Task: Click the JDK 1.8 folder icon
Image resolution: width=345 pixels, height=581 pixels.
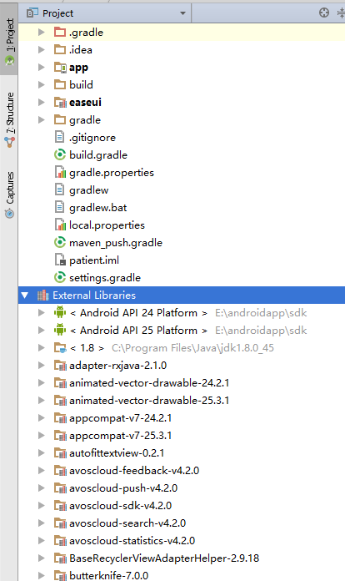Action: [x=60, y=348]
